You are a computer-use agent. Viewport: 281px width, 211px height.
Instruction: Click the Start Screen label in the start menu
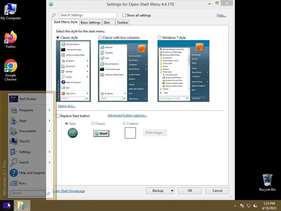point(28,99)
